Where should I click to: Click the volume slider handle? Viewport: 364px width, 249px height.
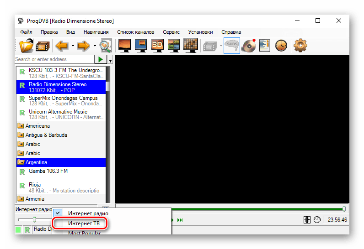pos(35,219)
